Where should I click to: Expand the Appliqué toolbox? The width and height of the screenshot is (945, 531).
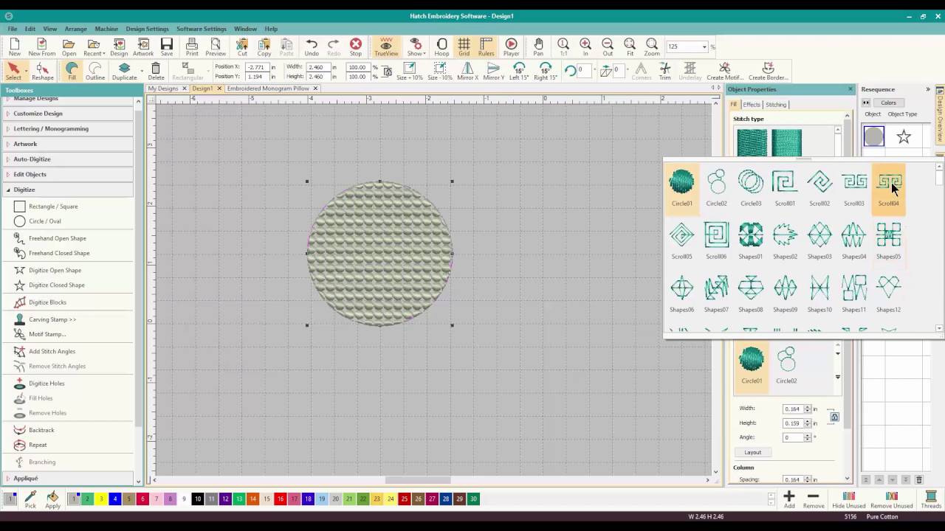click(x=69, y=478)
